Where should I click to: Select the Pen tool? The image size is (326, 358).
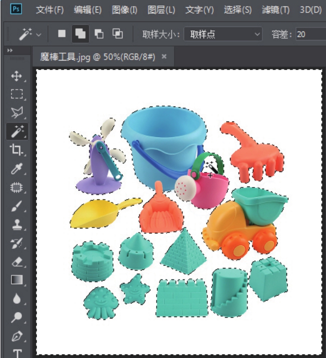16,336
